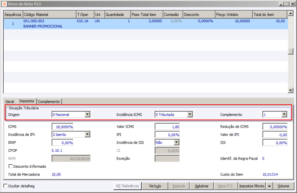Click the NCM field
The height and width of the screenshot is (193, 297).
(71, 158)
